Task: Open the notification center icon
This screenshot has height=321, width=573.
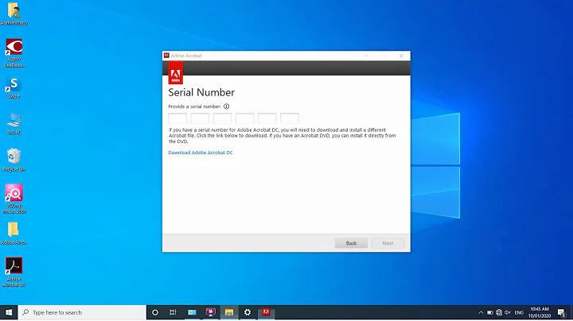Action: 562,312
